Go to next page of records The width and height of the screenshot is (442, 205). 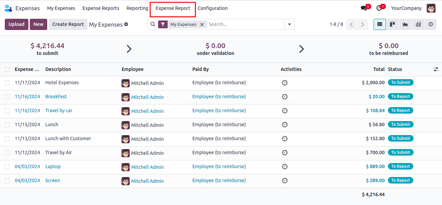(362, 24)
